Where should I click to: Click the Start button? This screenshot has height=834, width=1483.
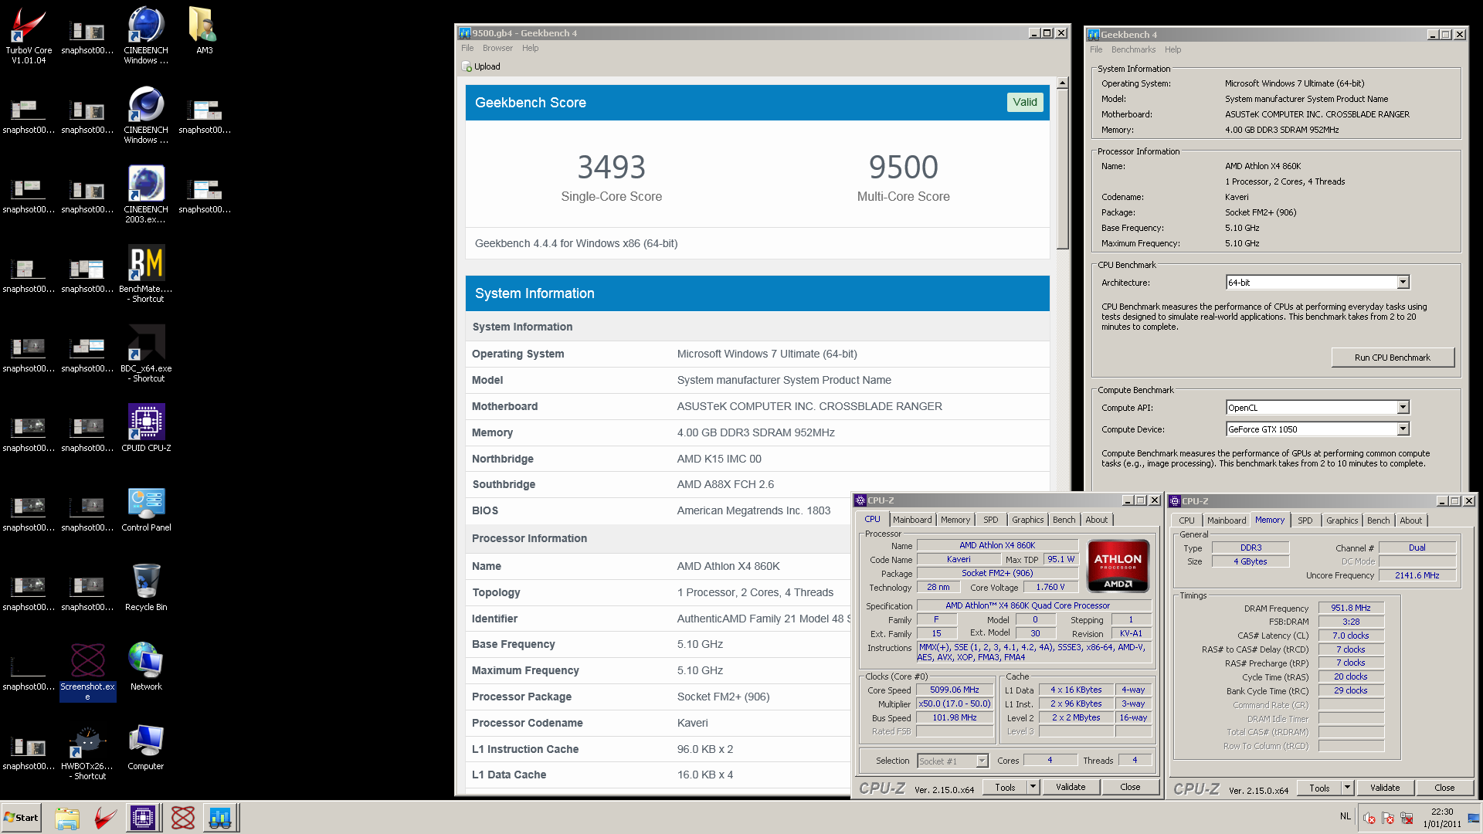22,817
